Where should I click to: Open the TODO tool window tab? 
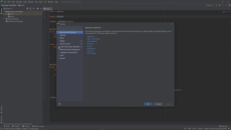pos(7,126)
